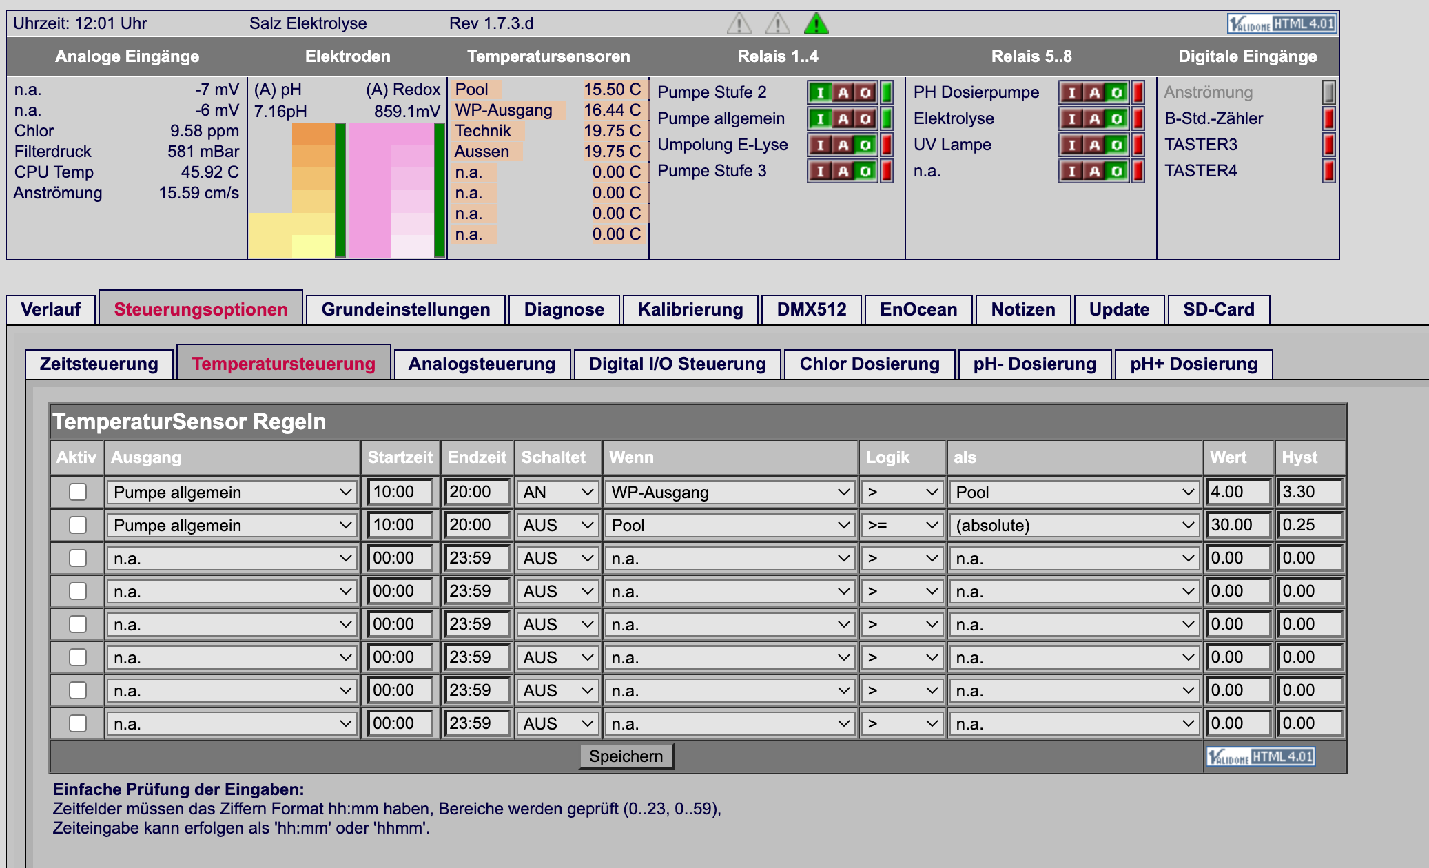Open the Wenn dropdown showing Pool
Image resolution: width=1429 pixels, height=868 pixels.
tap(730, 525)
